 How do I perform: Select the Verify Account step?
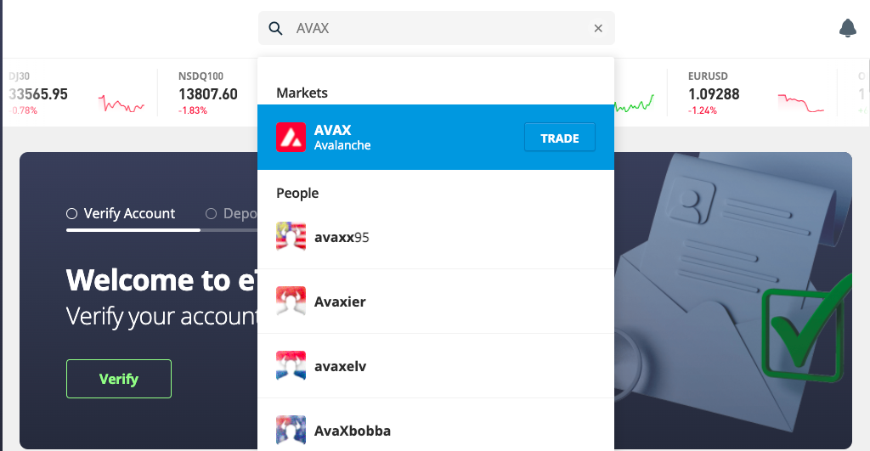(121, 213)
